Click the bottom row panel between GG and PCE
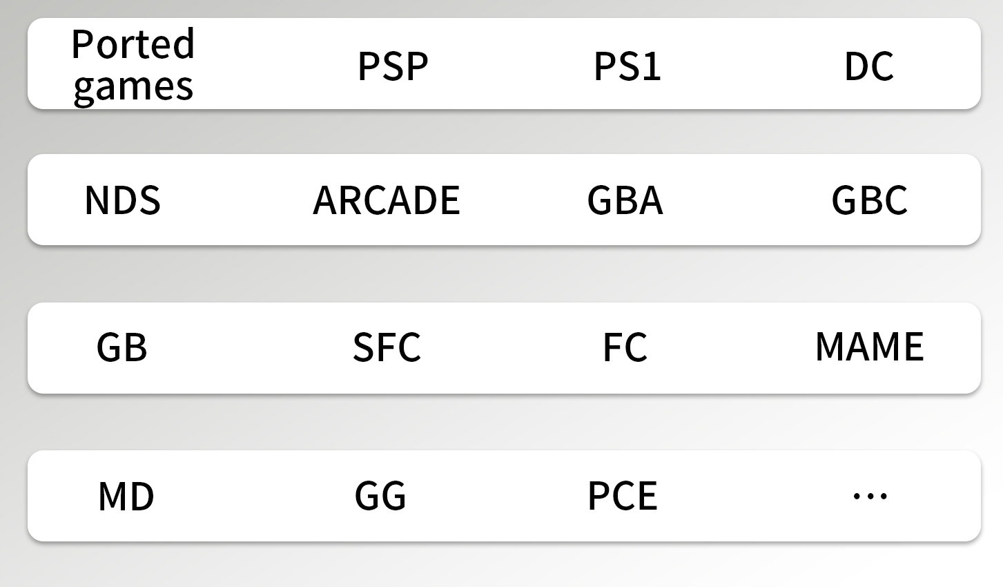 (x=497, y=496)
